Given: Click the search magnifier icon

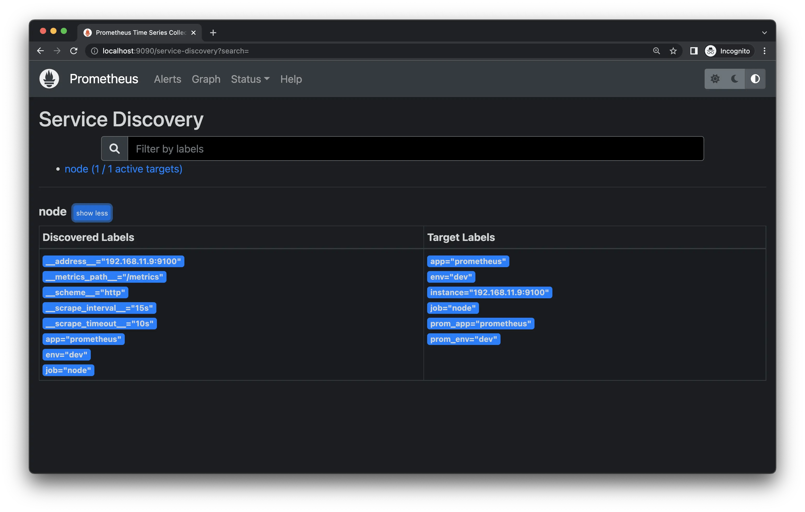Looking at the screenshot, I should point(115,148).
